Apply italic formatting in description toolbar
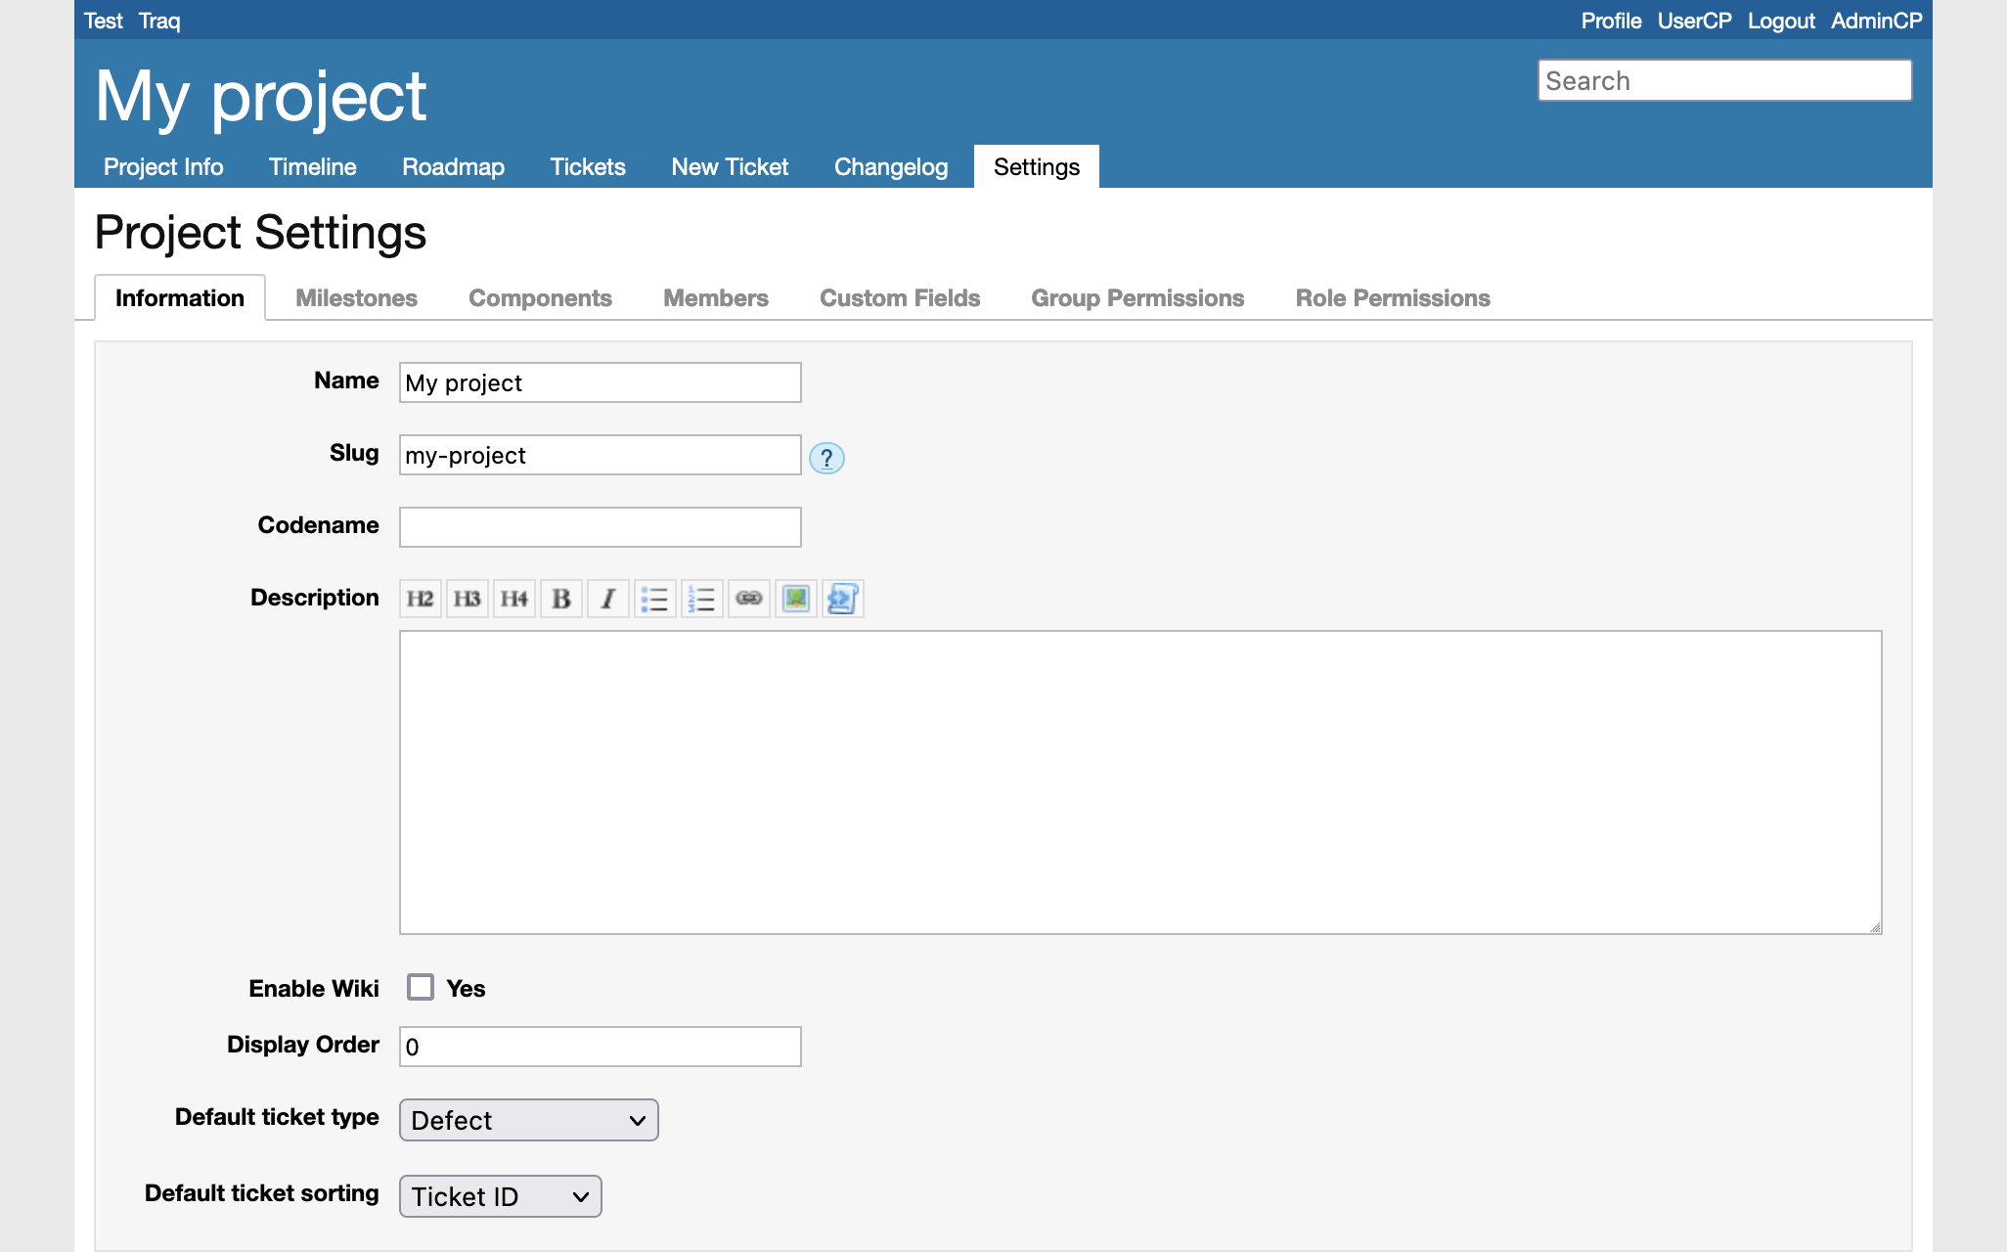The height and width of the screenshot is (1252, 2007). coord(608,599)
